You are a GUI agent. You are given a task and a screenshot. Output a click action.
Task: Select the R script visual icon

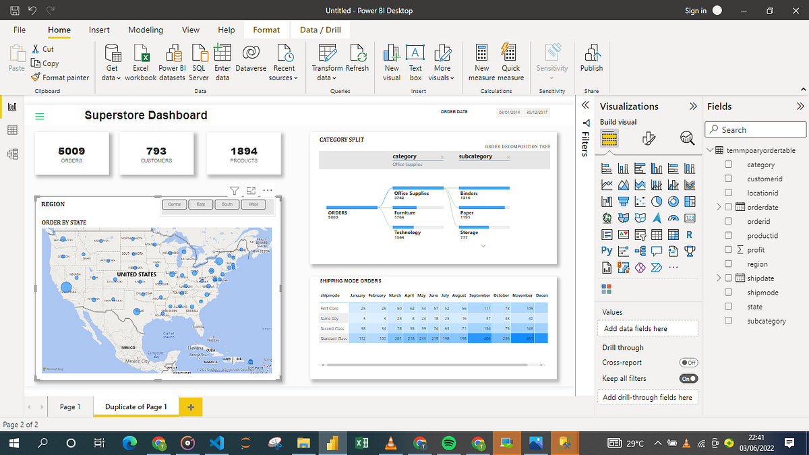[689, 234]
